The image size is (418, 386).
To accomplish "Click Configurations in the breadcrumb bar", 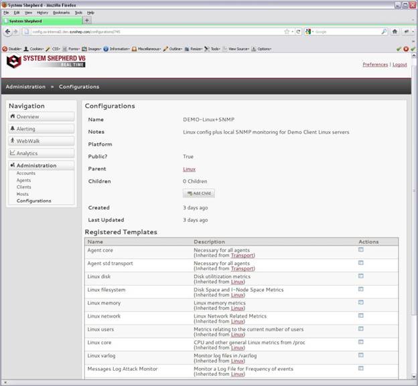I will click(79, 87).
